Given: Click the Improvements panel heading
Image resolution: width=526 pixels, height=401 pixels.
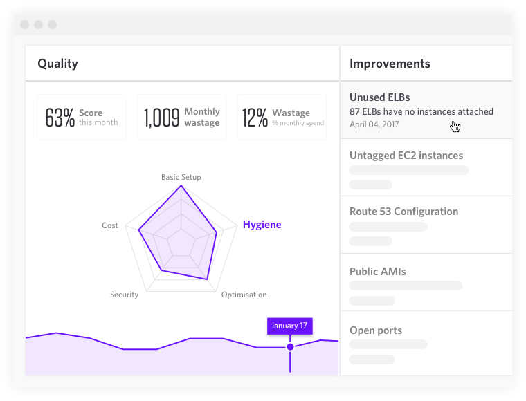Looking at the screenshot, I should (x=390, y=64).
